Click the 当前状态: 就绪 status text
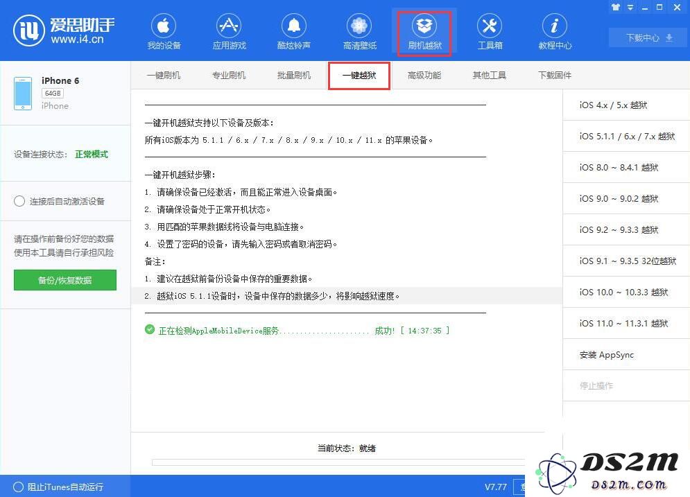Image resolution: width=690 pixels, height=497 pixels. tap(347, 448)
